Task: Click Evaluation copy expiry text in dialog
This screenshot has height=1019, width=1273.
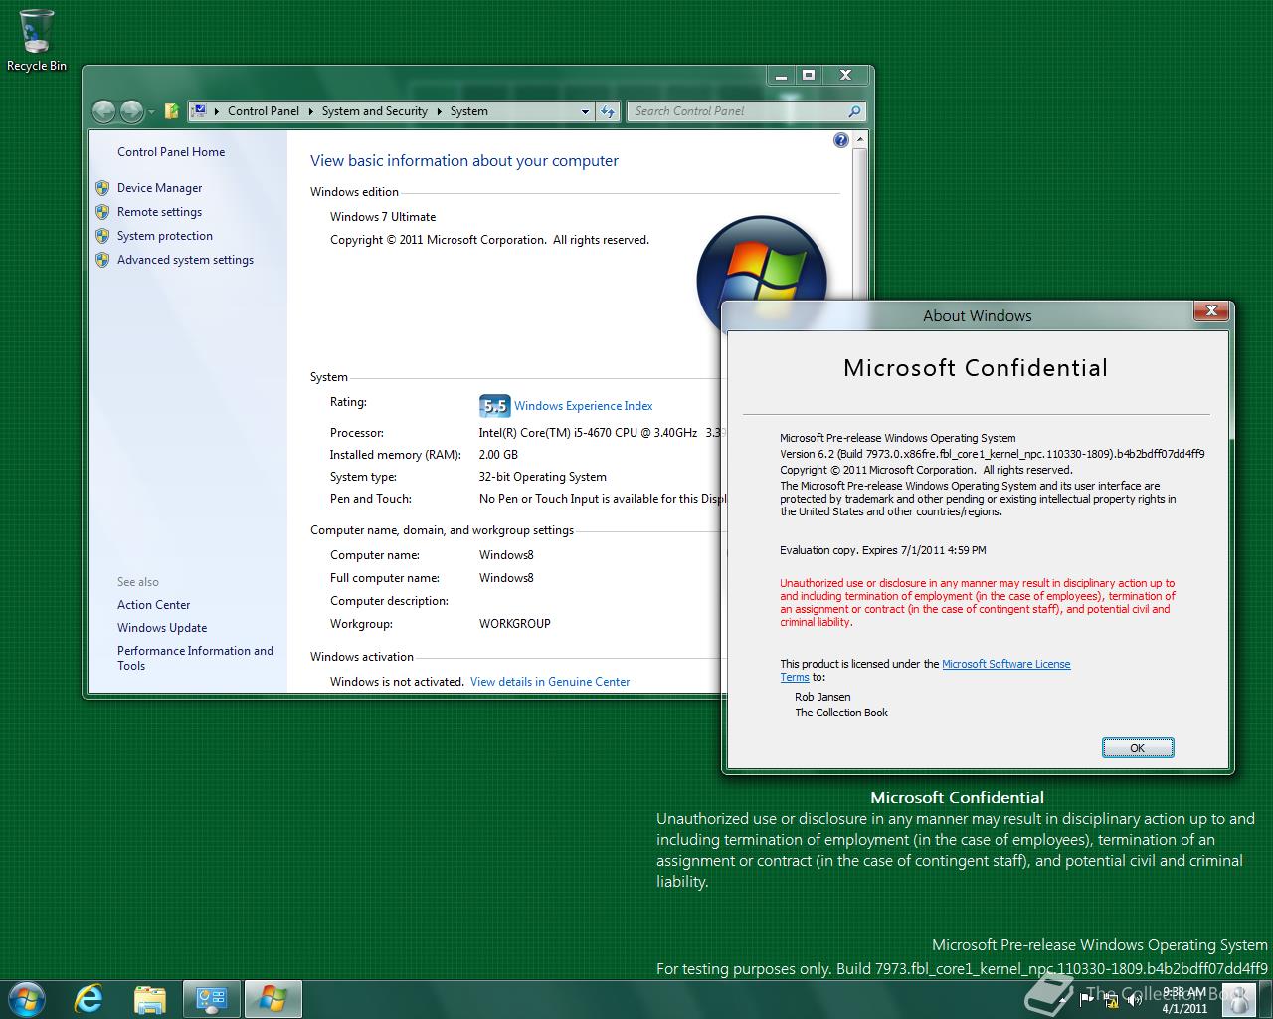Action: (883, 550)
